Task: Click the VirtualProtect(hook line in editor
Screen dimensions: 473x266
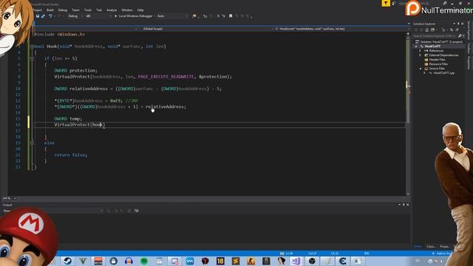Action: (x=79, y=125)
